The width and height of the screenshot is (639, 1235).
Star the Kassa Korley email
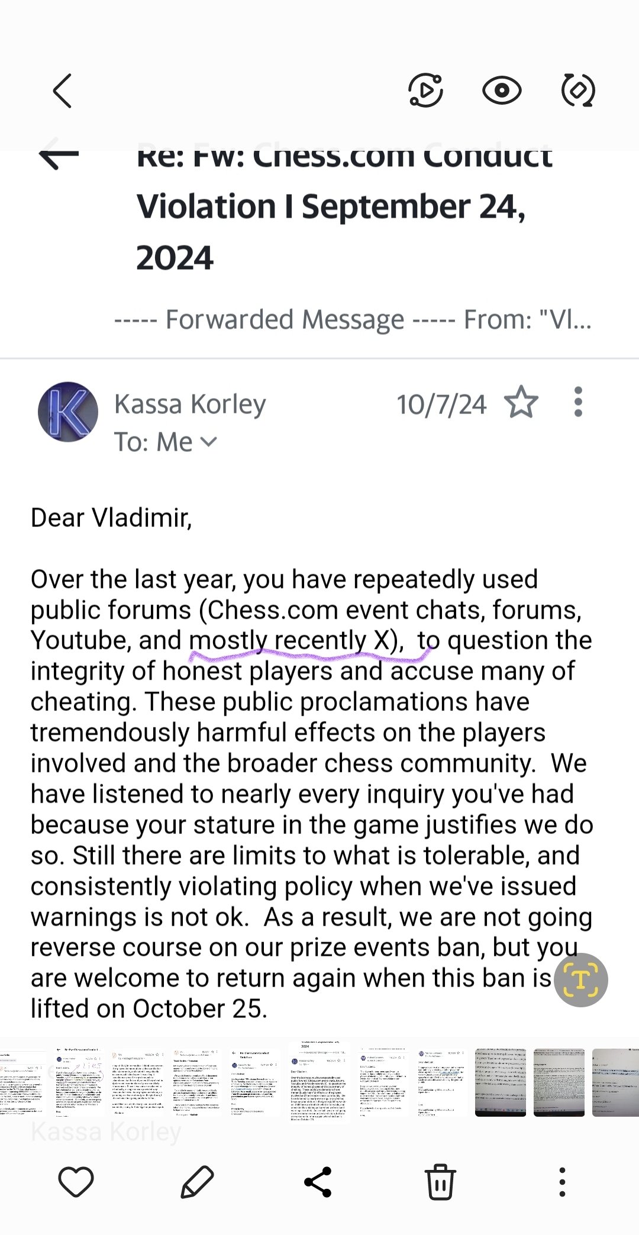(521, 402)
